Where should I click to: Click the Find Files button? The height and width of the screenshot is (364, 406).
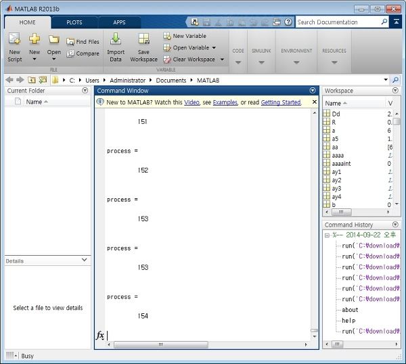click(83, 42)
